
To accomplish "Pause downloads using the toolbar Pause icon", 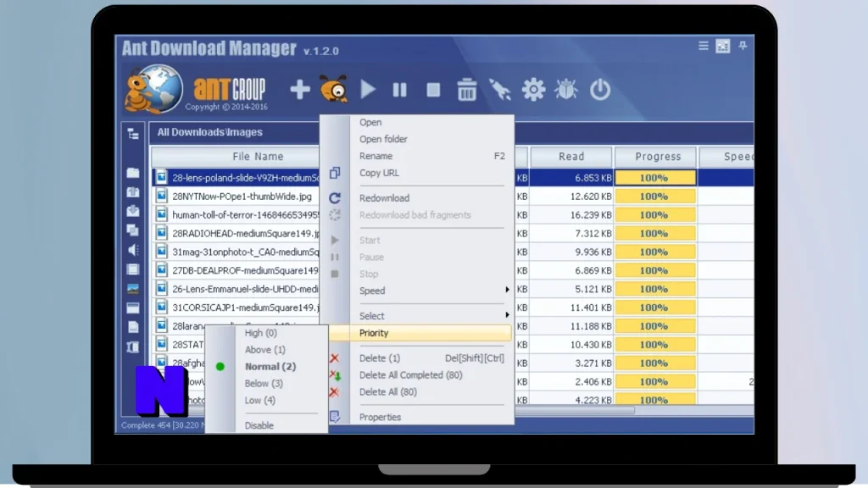I will tap(400, 90).
